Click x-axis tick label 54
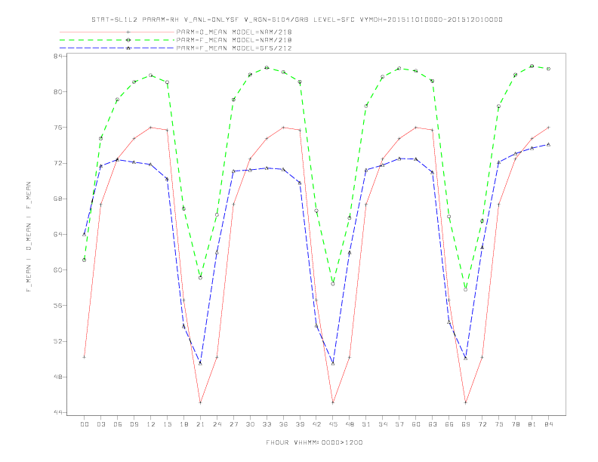This screenshot has height=462, width=598. (383, 424)
